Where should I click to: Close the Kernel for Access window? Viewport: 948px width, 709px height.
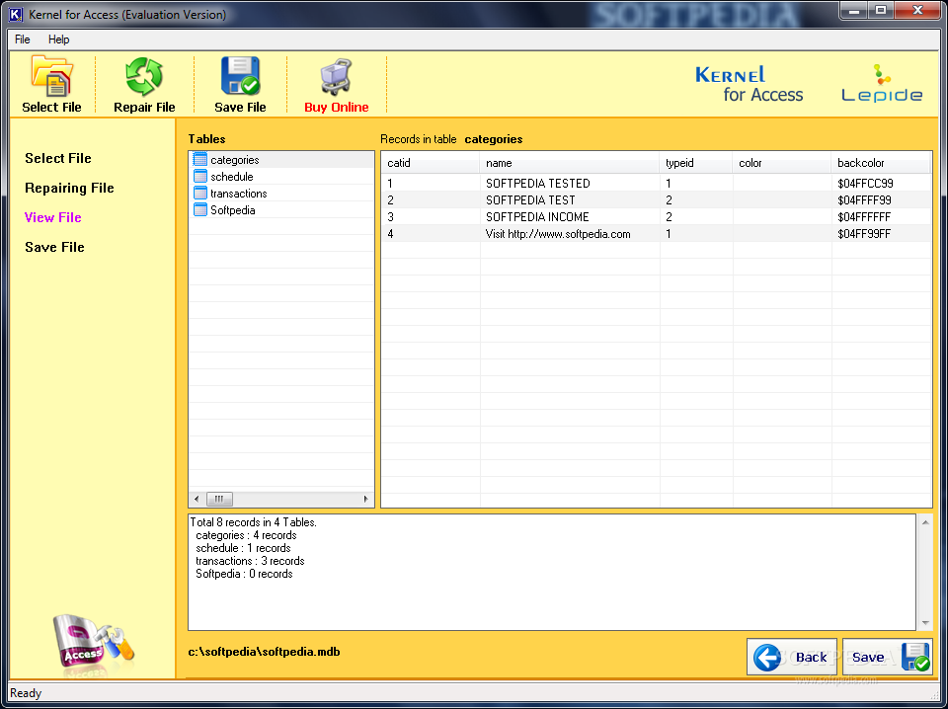[917, 11]
